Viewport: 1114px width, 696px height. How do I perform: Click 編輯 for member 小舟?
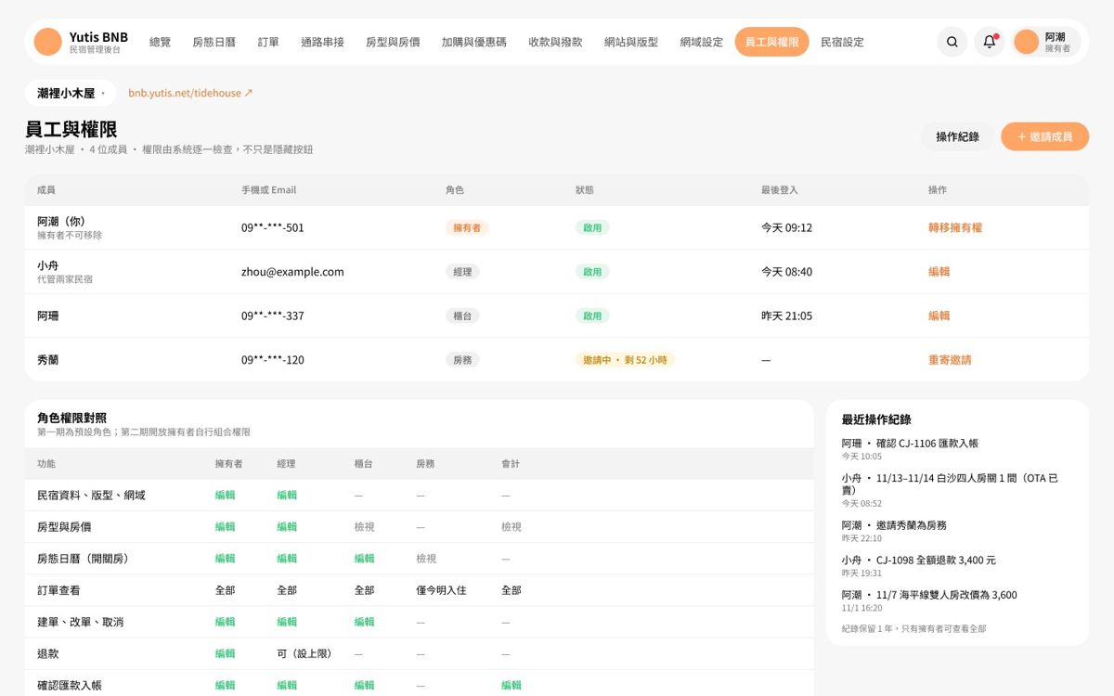pos(939,272)
